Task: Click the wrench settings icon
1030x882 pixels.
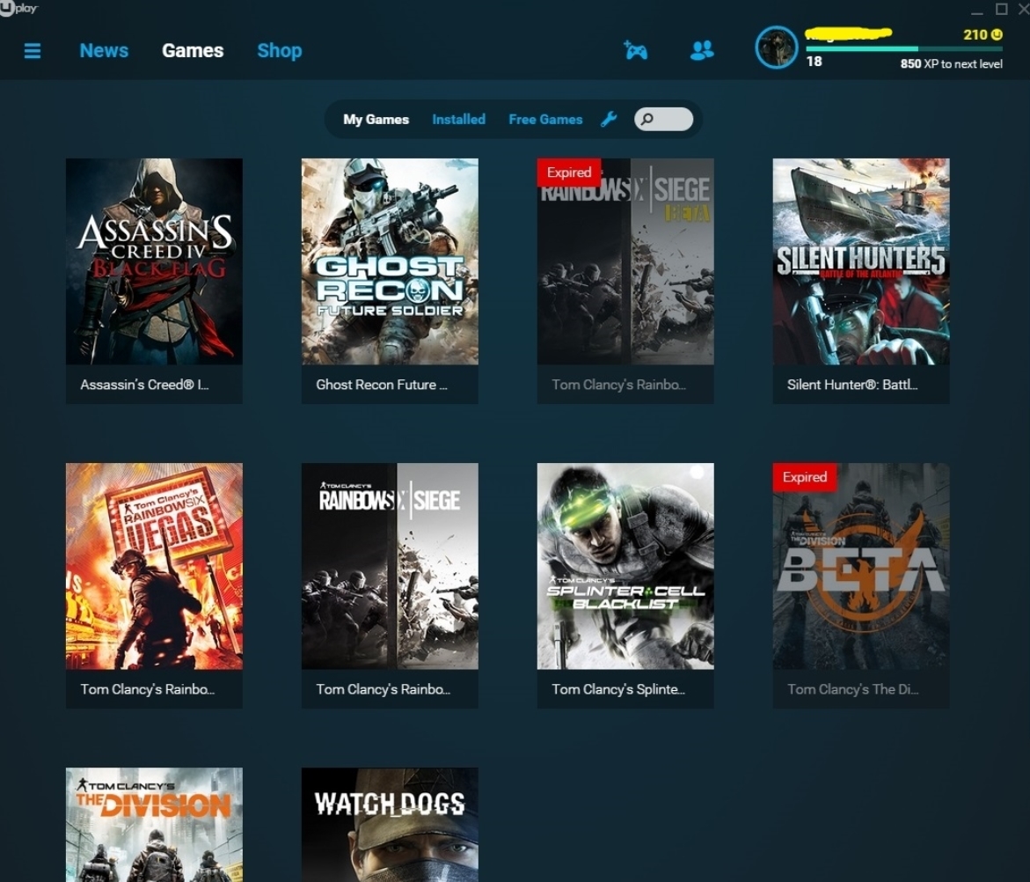Action: 609,119
